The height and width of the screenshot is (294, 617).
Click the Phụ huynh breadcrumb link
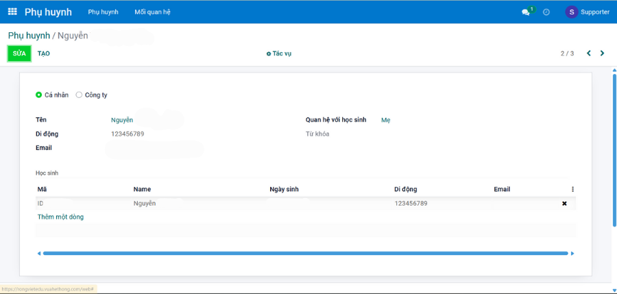tap(29, 35)
